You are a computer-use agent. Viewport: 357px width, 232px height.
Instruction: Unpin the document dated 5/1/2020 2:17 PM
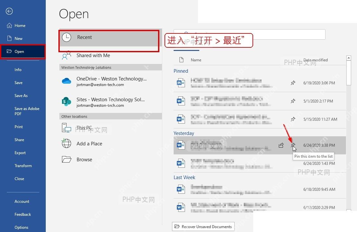coord(293,101)
